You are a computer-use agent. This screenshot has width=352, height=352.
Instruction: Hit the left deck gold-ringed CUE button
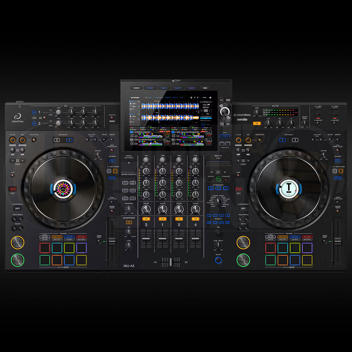(18, 242)
